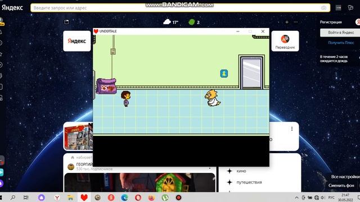This screenshot has width=360, height=202.
Task: Click the Frisk character in Undertale
Action: tap(126, 99)
